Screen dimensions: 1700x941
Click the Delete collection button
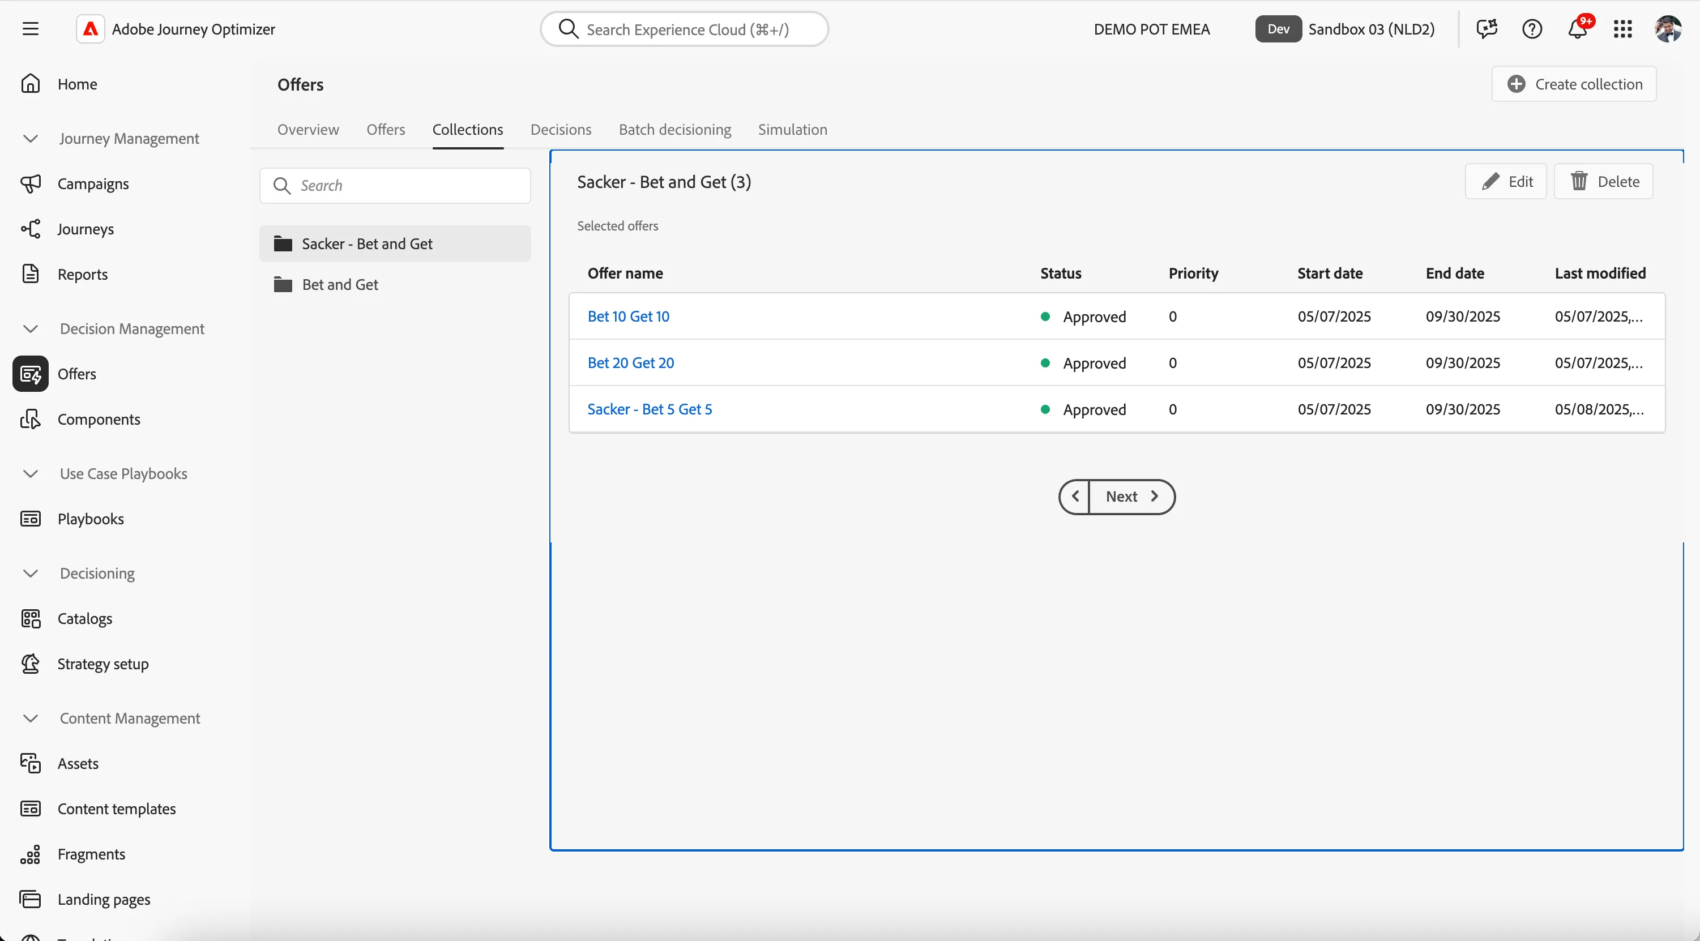(1604, 182)
